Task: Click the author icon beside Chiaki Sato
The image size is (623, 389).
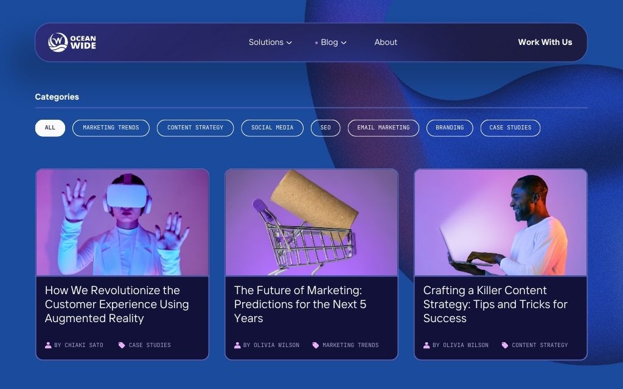Action: pos(48,345)
